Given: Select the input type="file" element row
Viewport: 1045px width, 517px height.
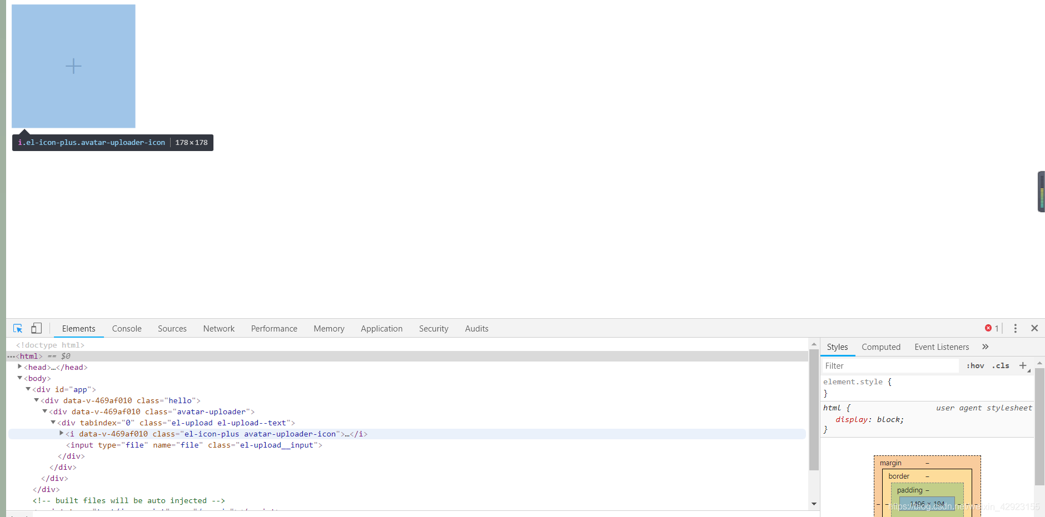Looking at the screenshot, I should [x=407, y=445].
